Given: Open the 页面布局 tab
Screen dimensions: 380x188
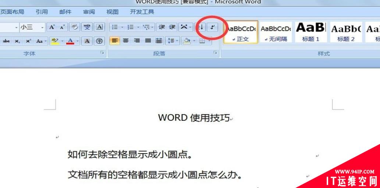Looking at the screenshot, I should point(13,12).
